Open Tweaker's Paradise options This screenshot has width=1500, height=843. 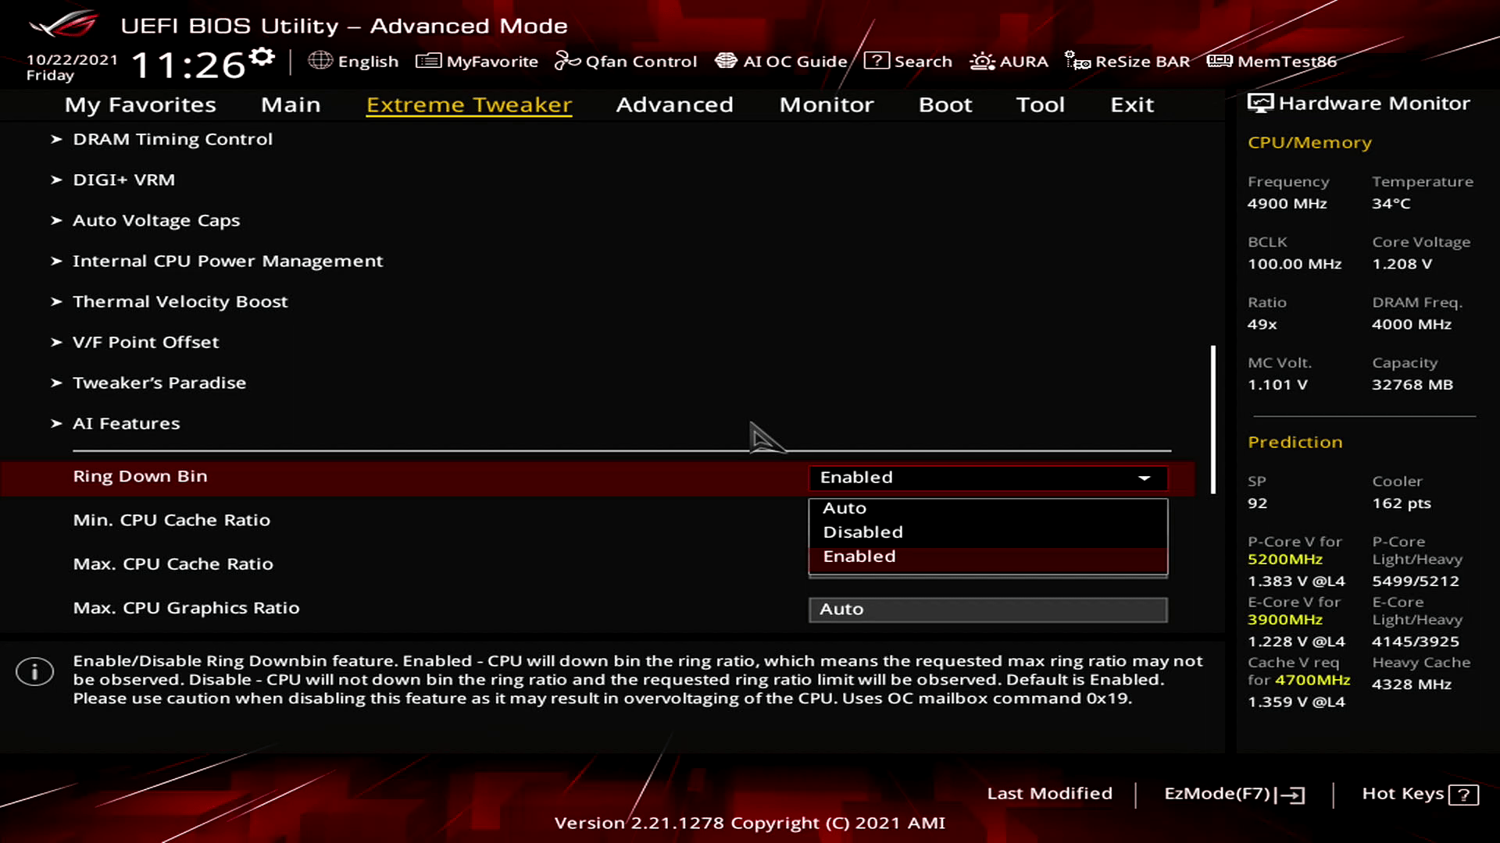click(x=159, y=382)
